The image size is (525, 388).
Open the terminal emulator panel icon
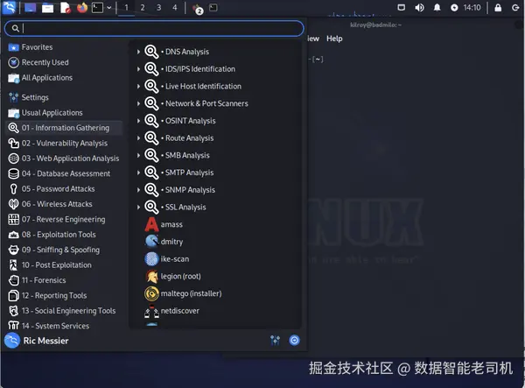(97, 7)
